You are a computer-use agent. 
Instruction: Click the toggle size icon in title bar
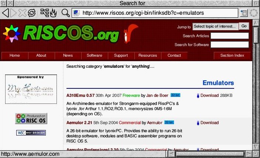pos(256,3)
